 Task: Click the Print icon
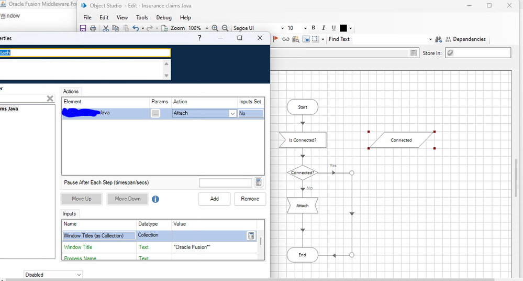93,28
